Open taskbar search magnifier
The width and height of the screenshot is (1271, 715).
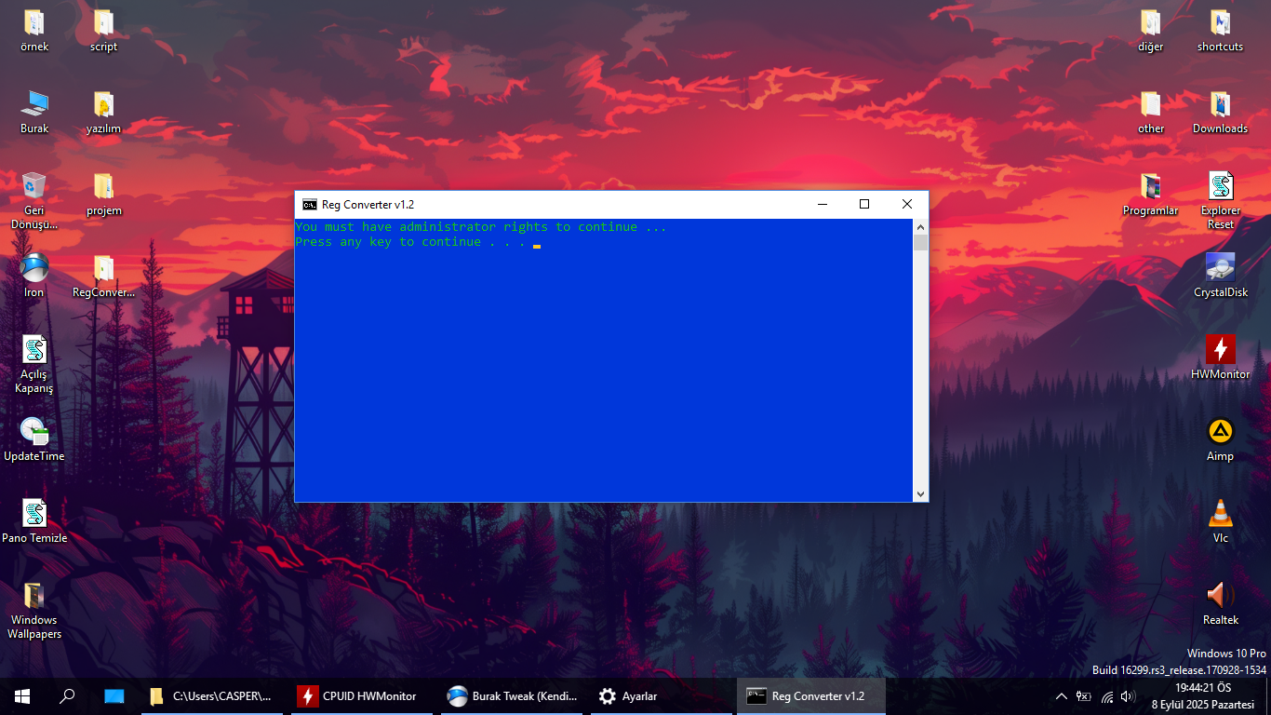tap(67, 696)
